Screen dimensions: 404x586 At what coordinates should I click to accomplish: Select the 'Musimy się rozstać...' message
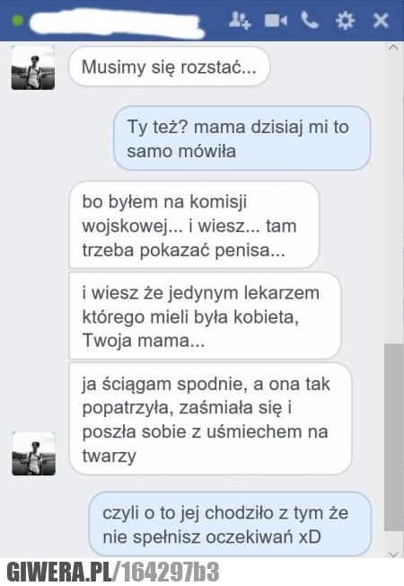click(x=169, y=67)
